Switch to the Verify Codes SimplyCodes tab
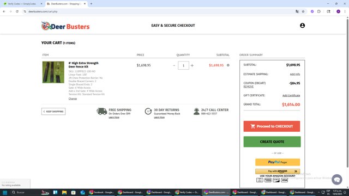The height and width of the screenshot is (196, 349). tap(22, 4)
